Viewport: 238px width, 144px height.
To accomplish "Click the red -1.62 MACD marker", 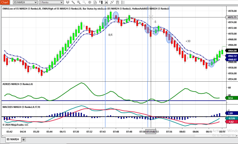I will [x=232, y=122].
